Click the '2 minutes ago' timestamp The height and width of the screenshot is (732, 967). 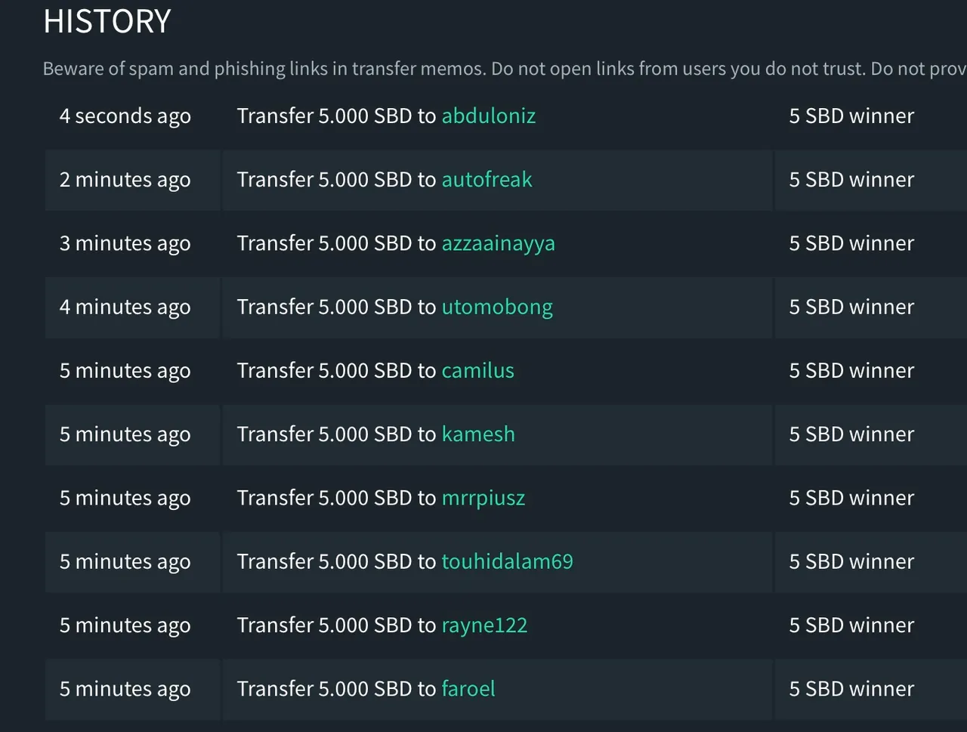pos(125,180)
